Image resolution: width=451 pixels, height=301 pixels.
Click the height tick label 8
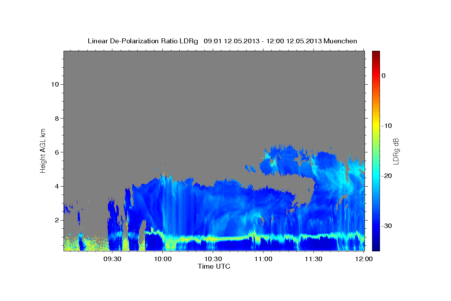coord(57,119)
